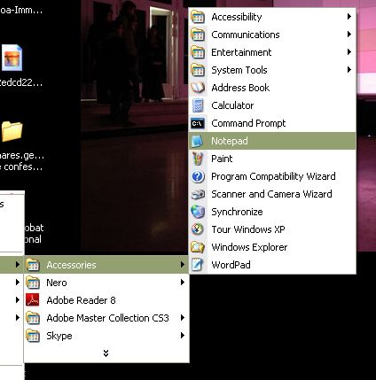
Task: Click the Program Compatibility Wizard icon
Action: coord(198,176)
